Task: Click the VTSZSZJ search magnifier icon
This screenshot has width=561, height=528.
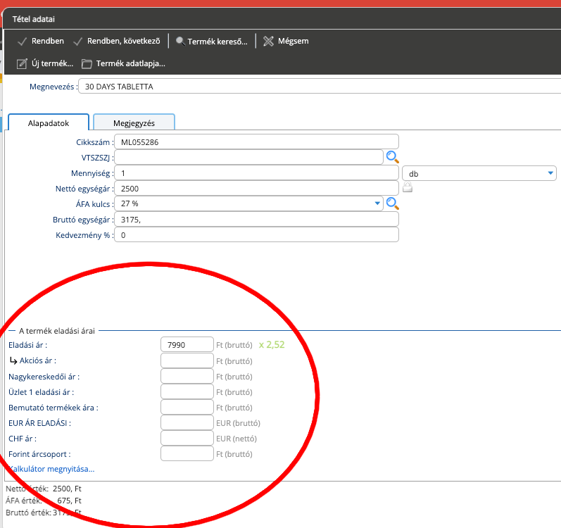Action: (393, 157)
